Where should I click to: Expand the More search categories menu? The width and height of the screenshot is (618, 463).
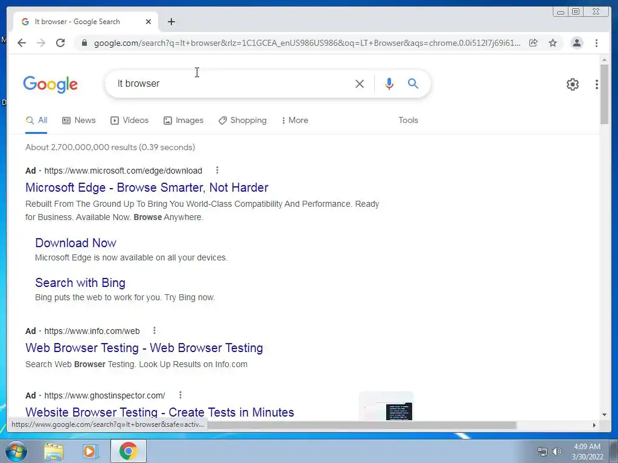coord(295,121)
